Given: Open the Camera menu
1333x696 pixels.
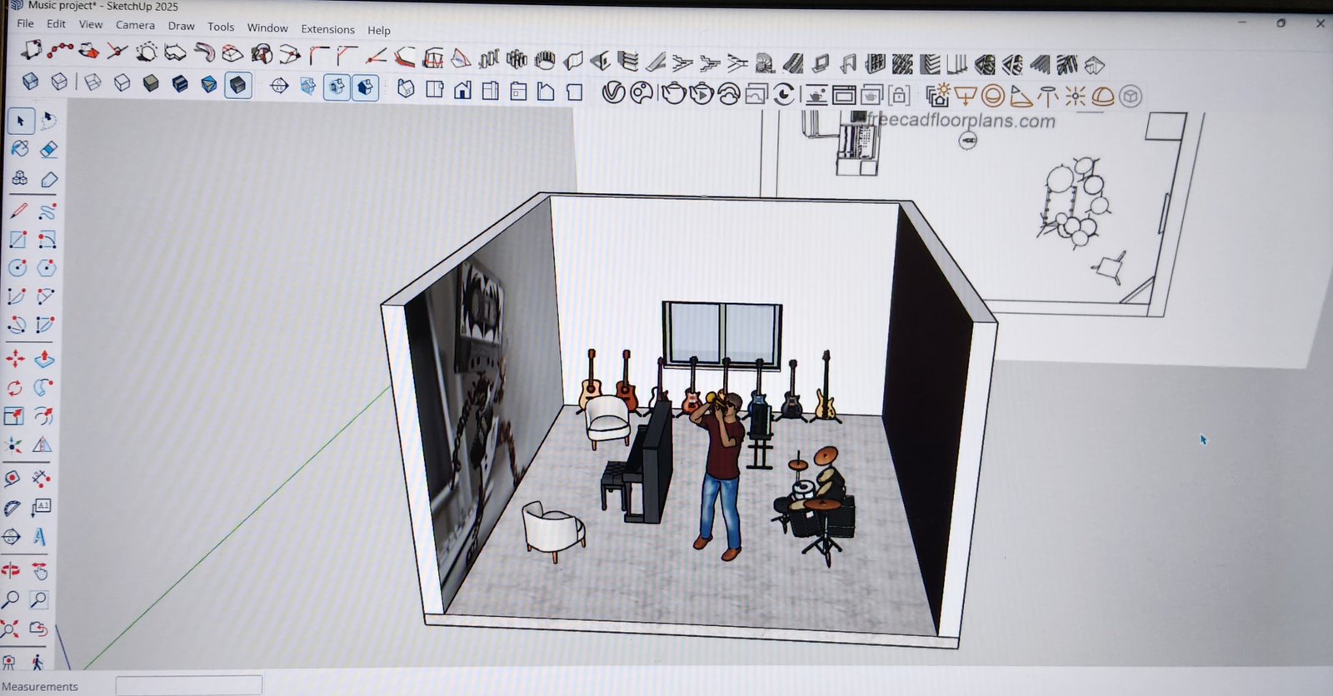Looking at the screenshot, I should coord(135,26).
